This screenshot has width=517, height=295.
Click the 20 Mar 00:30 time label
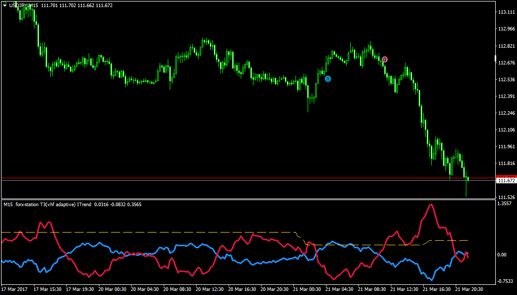[112, 288]
